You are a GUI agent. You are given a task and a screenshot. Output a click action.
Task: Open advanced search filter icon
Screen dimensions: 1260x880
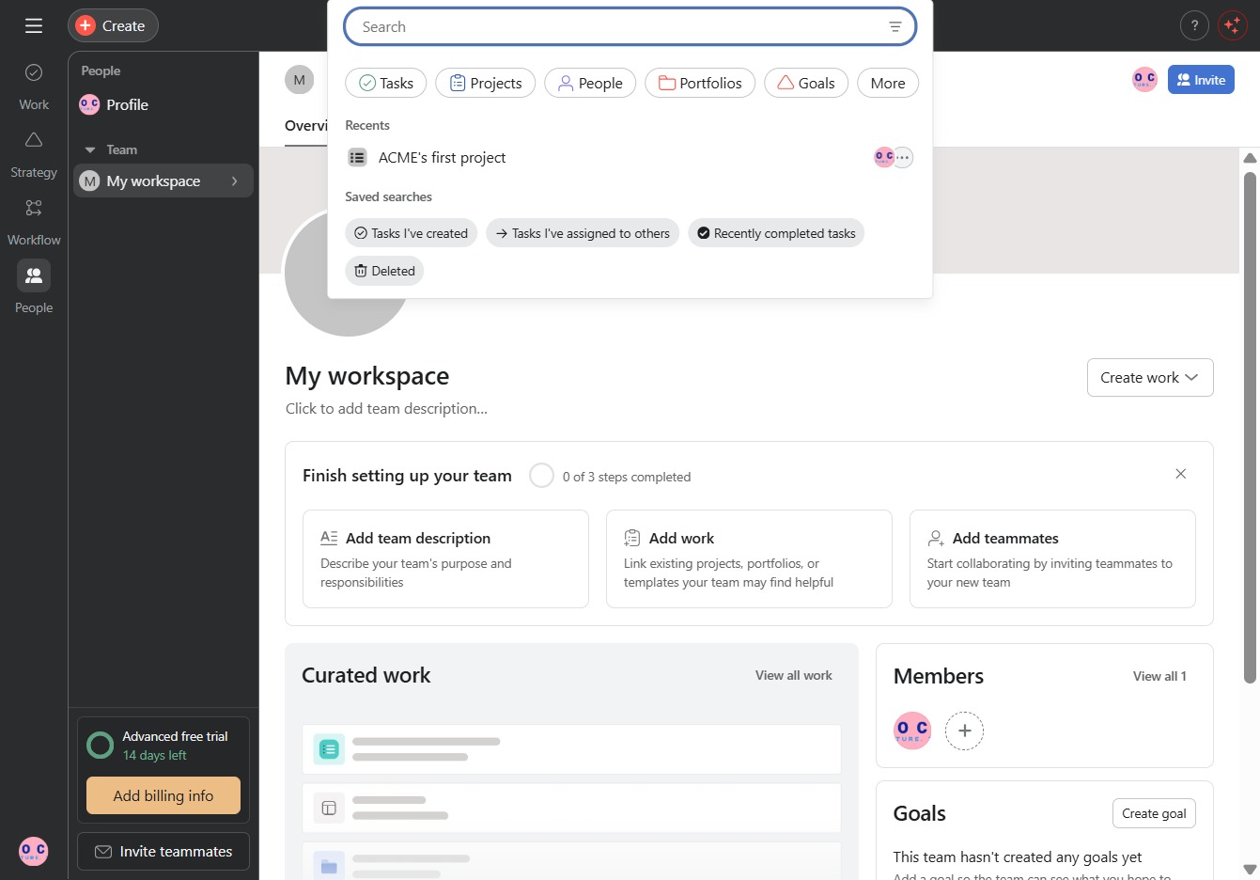tap(895, 26)
